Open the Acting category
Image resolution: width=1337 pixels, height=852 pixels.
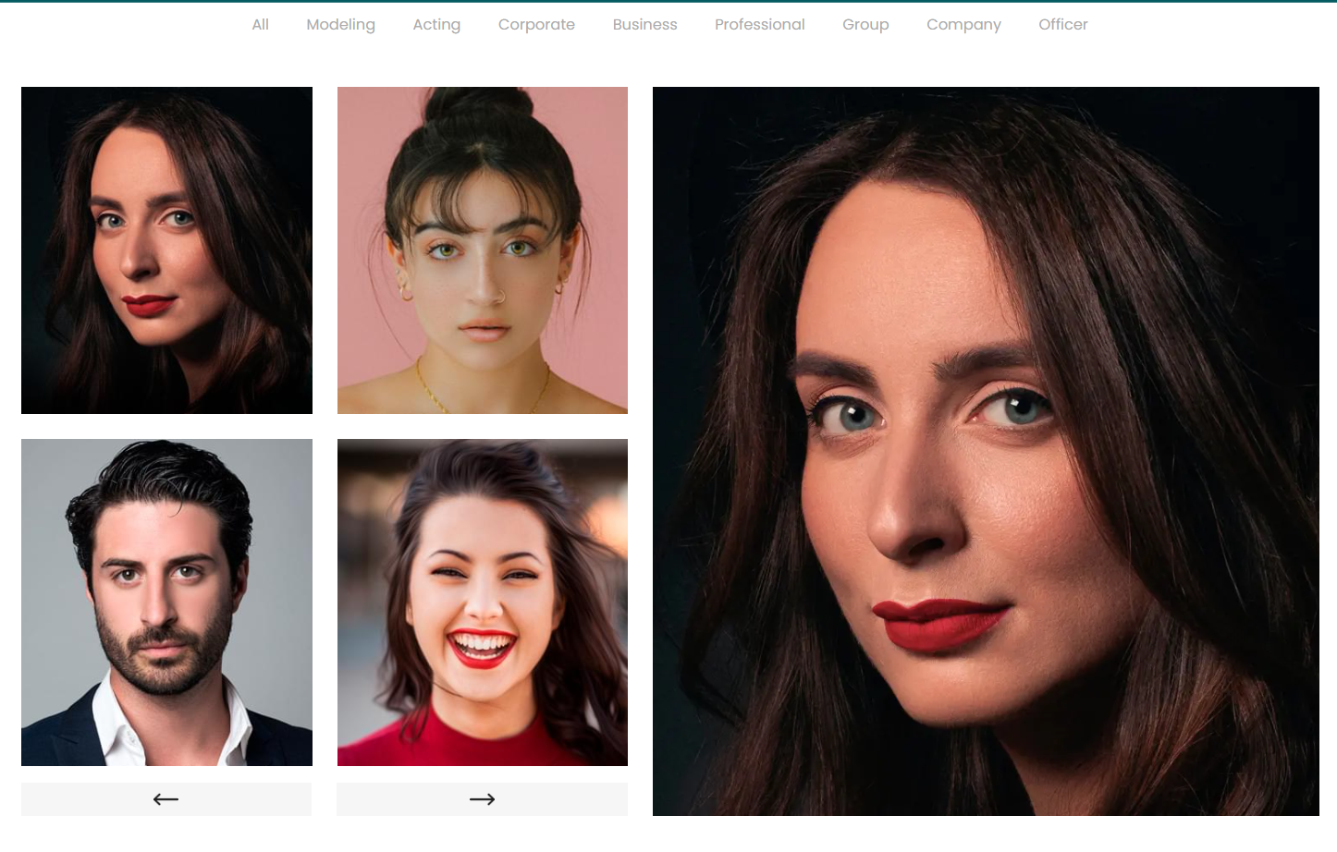[x=436, y=25]
